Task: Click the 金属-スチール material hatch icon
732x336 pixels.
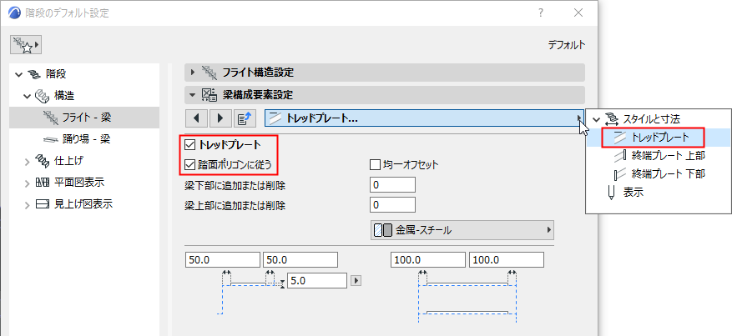Action: [x=383, y=230]
